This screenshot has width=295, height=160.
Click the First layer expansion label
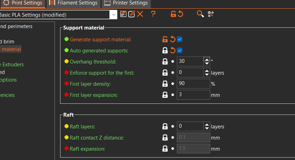coord(94,95)
